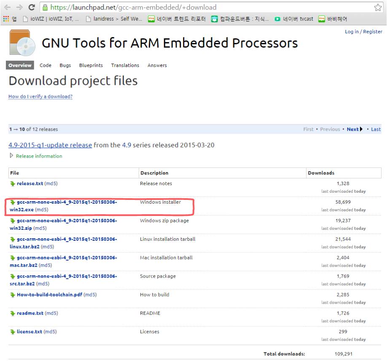
Task: Click 'Linux installation tarball' description text
Action: pos(168,239)
